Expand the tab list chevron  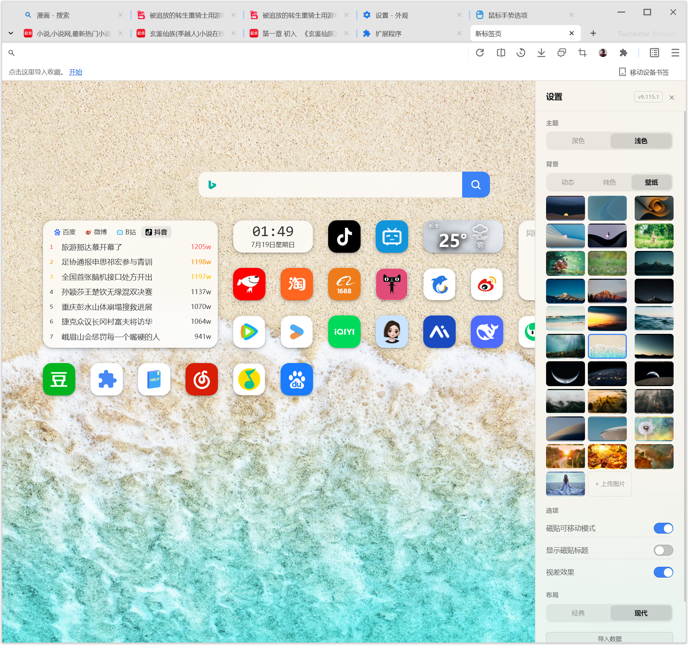pos(11,33)
